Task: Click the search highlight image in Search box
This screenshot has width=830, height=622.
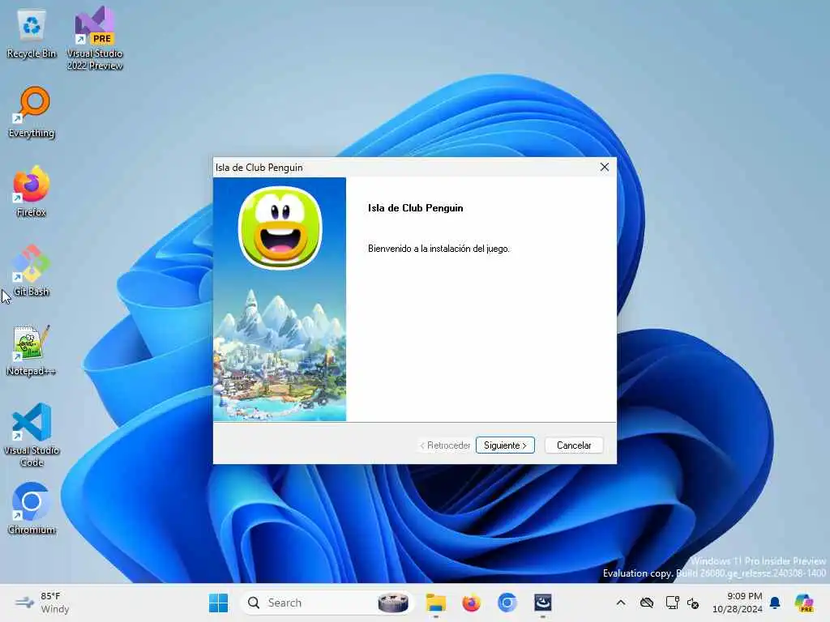Action: (x=393, y=603)
